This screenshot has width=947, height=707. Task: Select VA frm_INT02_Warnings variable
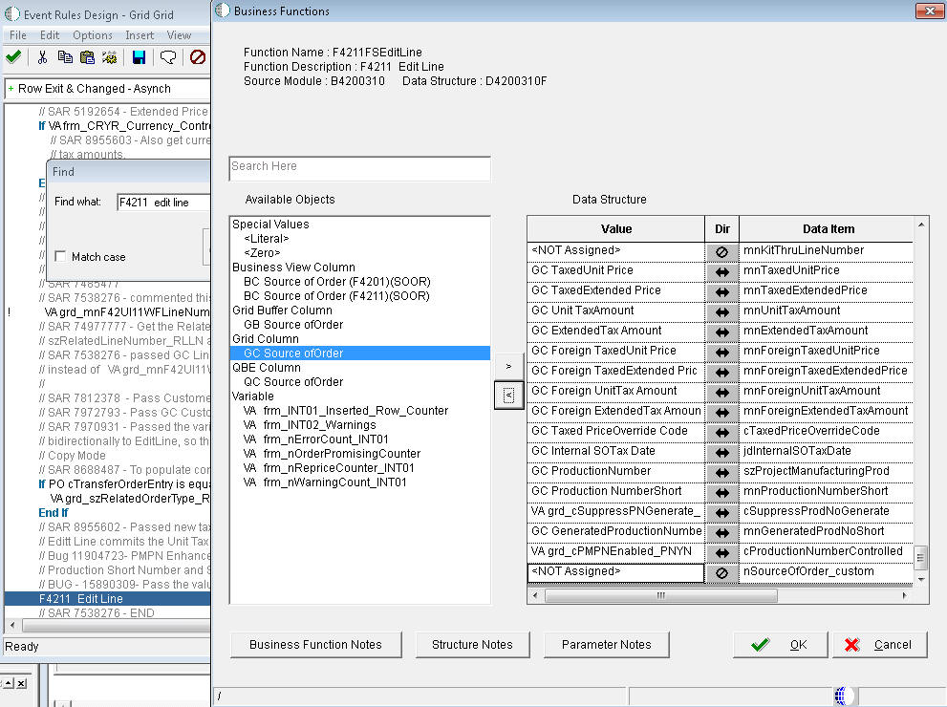pos(310,425)
